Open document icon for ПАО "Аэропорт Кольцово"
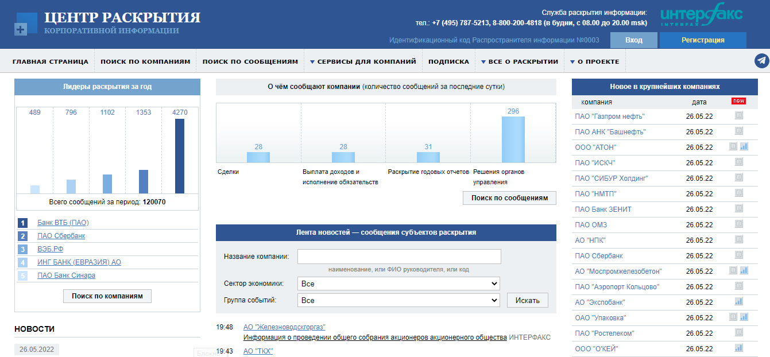The image size is (770, 357). tap(739, 286)
